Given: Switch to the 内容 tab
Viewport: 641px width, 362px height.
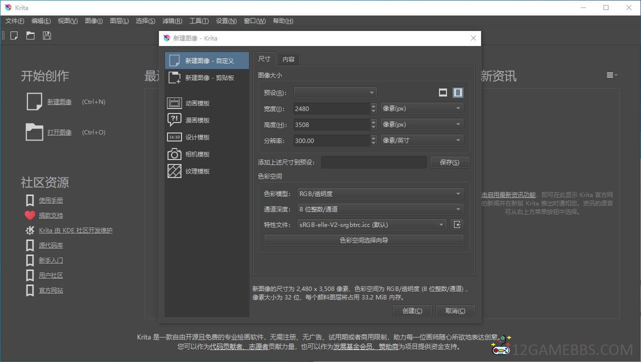Looking at the screenshot, I should (288, 59).
